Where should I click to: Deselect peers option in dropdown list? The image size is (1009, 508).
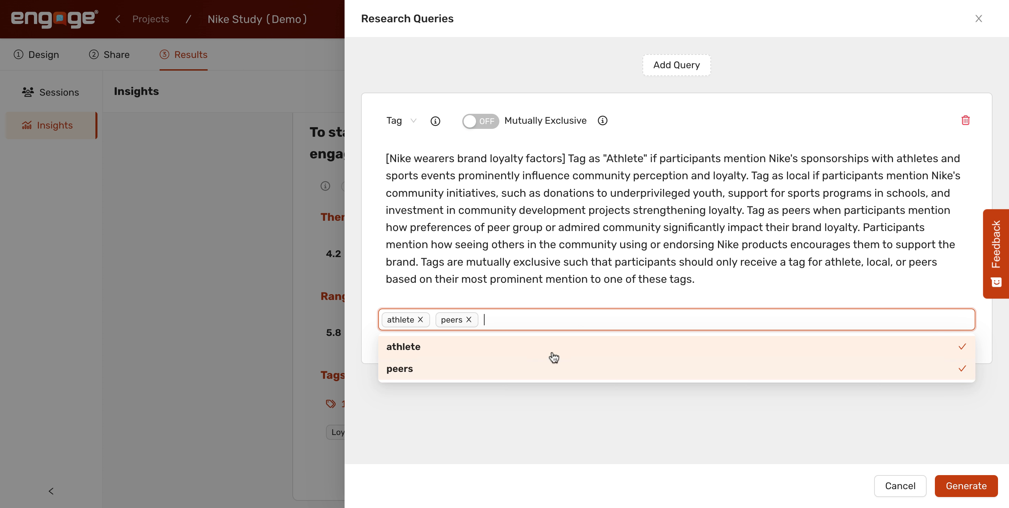[676, 369]
